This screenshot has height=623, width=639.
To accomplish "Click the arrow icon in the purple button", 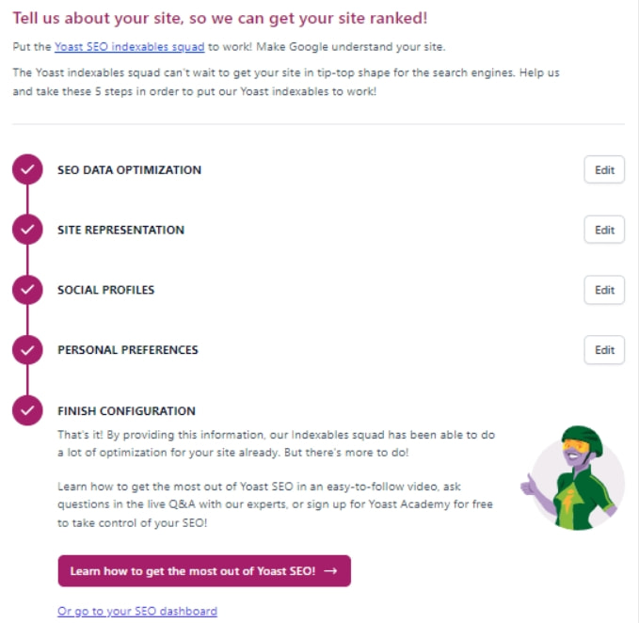I will [329, 570].
